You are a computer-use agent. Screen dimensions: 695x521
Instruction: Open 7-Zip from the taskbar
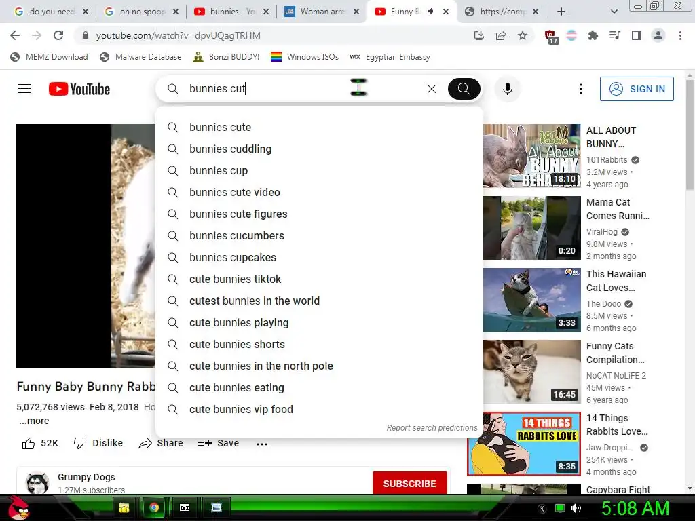pos(185,507)
